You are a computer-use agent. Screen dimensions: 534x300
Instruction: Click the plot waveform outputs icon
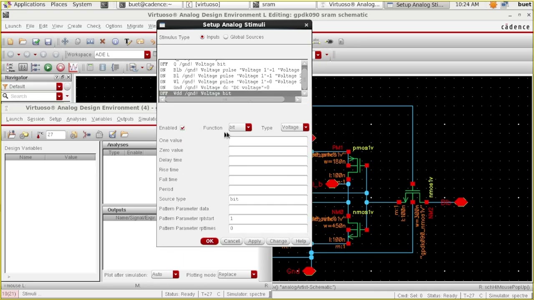[73, 67]
